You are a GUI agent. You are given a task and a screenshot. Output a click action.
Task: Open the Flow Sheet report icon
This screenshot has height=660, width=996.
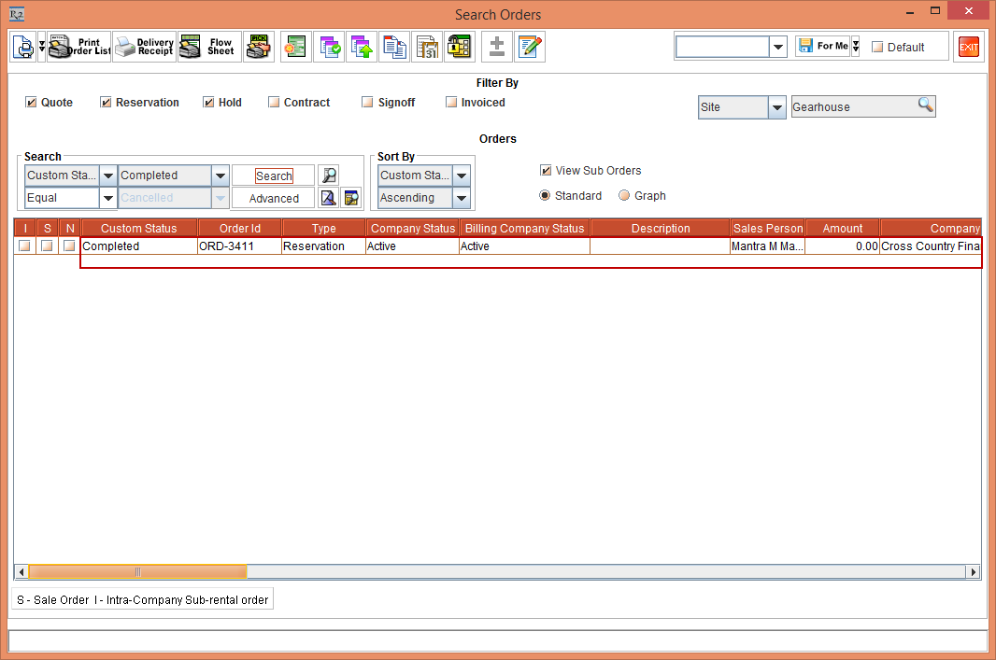[207, 47]
